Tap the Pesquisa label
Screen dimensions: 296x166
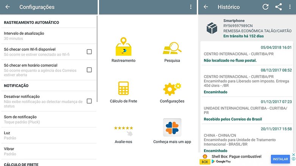tap(172, 61)
